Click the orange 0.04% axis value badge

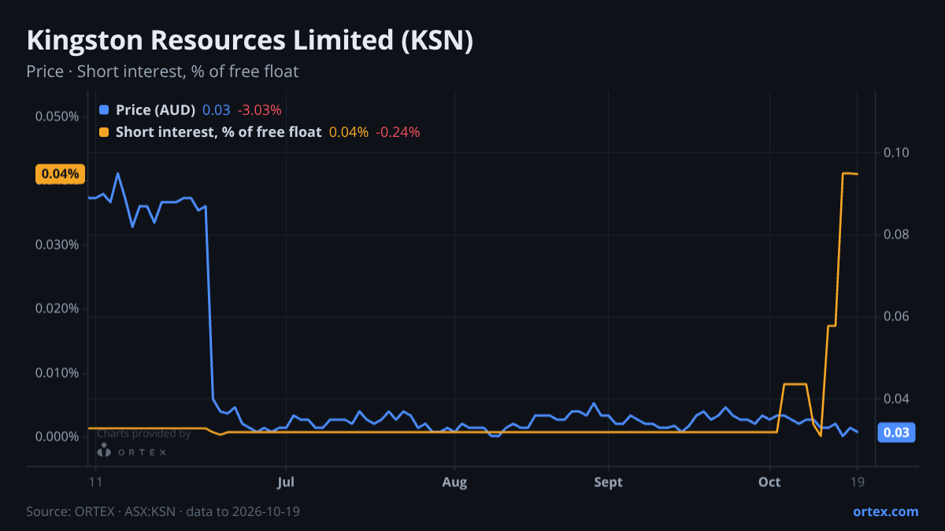click(60, 175)
